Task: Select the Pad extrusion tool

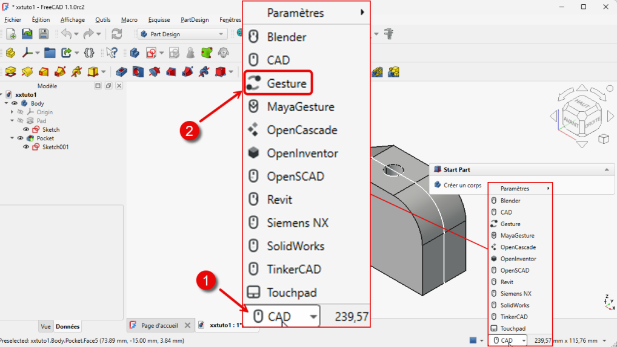Action: coord(11,72)
